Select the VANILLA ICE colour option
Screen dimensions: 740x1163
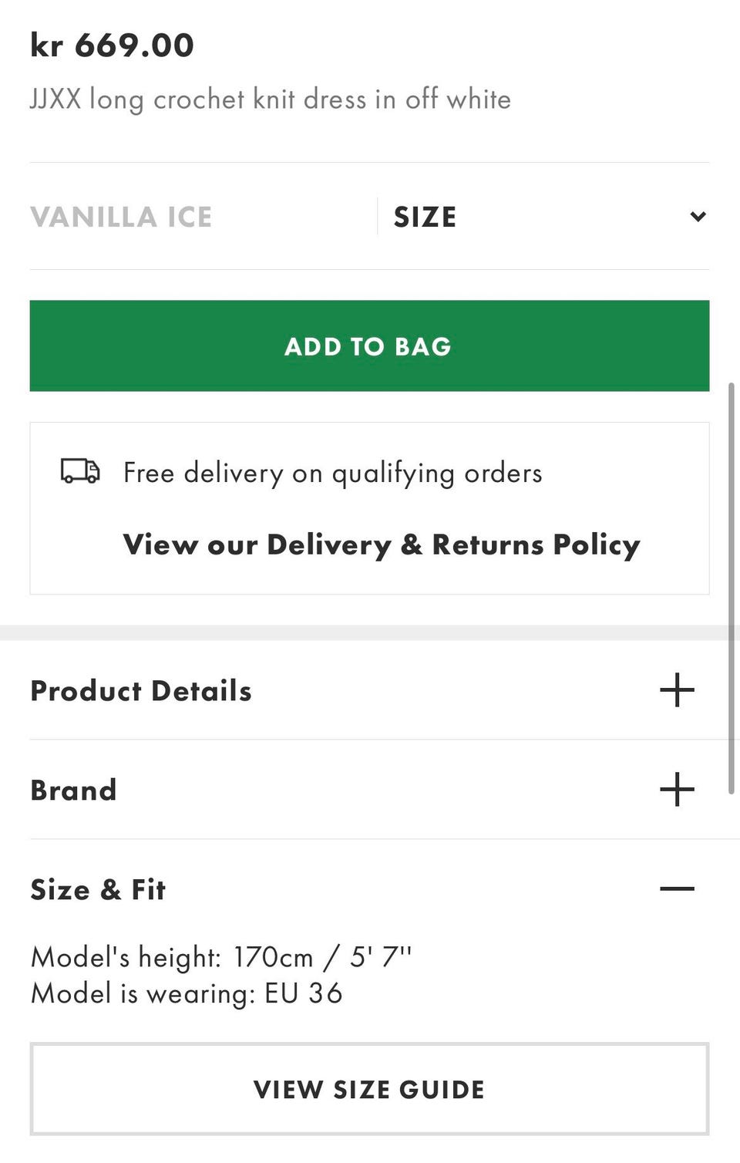[x=121, y=217]
